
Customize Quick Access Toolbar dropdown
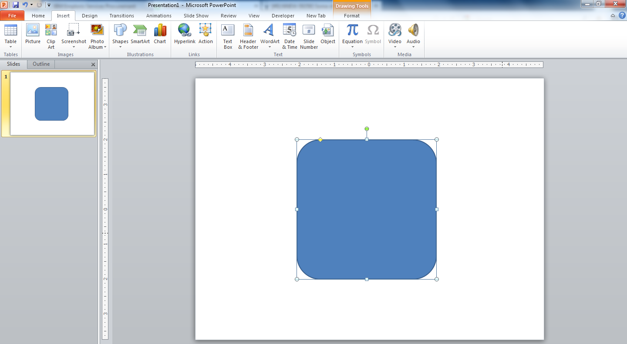pos(49,5)
